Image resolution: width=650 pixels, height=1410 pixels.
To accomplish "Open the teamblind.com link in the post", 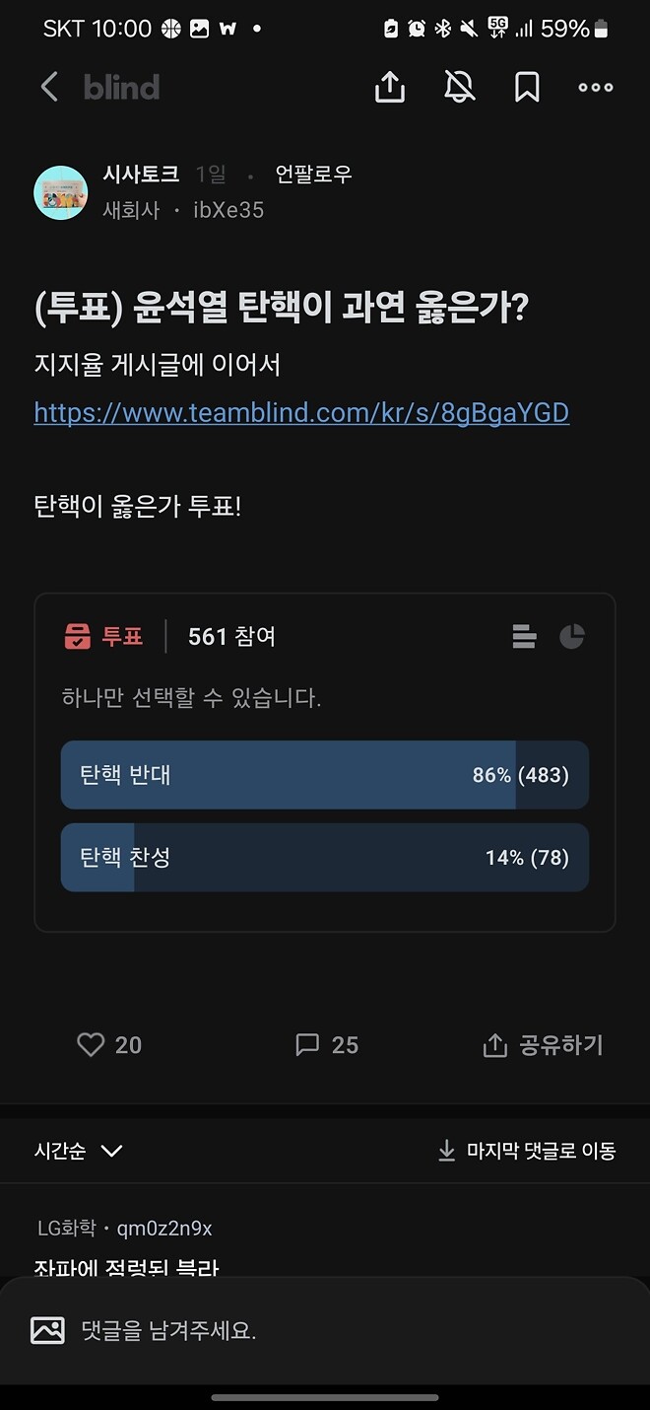I will [x=301, y=412].
